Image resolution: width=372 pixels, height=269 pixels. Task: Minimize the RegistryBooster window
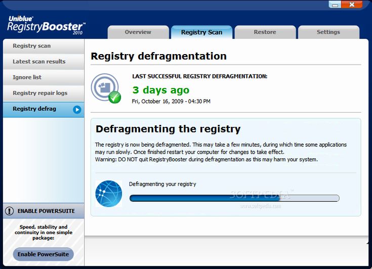[x=335, y=5]
